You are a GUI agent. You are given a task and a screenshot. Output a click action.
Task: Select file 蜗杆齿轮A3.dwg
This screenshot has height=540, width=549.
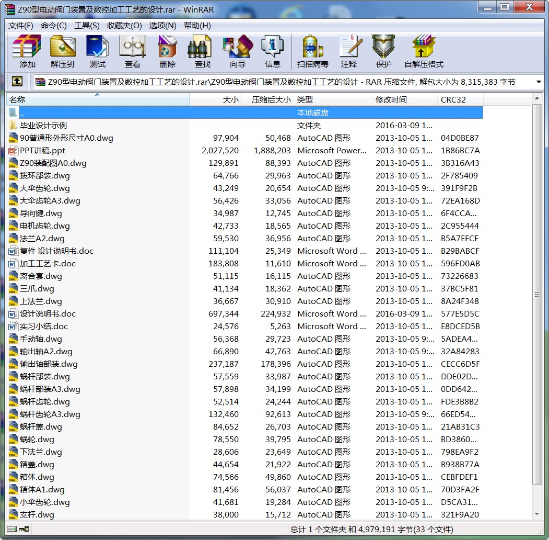click(50, 414)
